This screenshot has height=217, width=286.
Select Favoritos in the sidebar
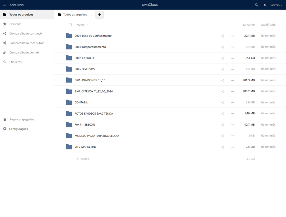[x=15, y=24]
